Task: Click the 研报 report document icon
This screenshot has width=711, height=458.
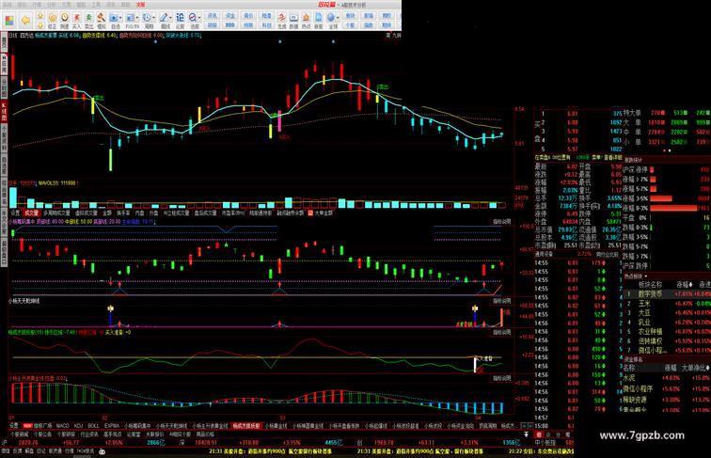Action: pos(319,21)
